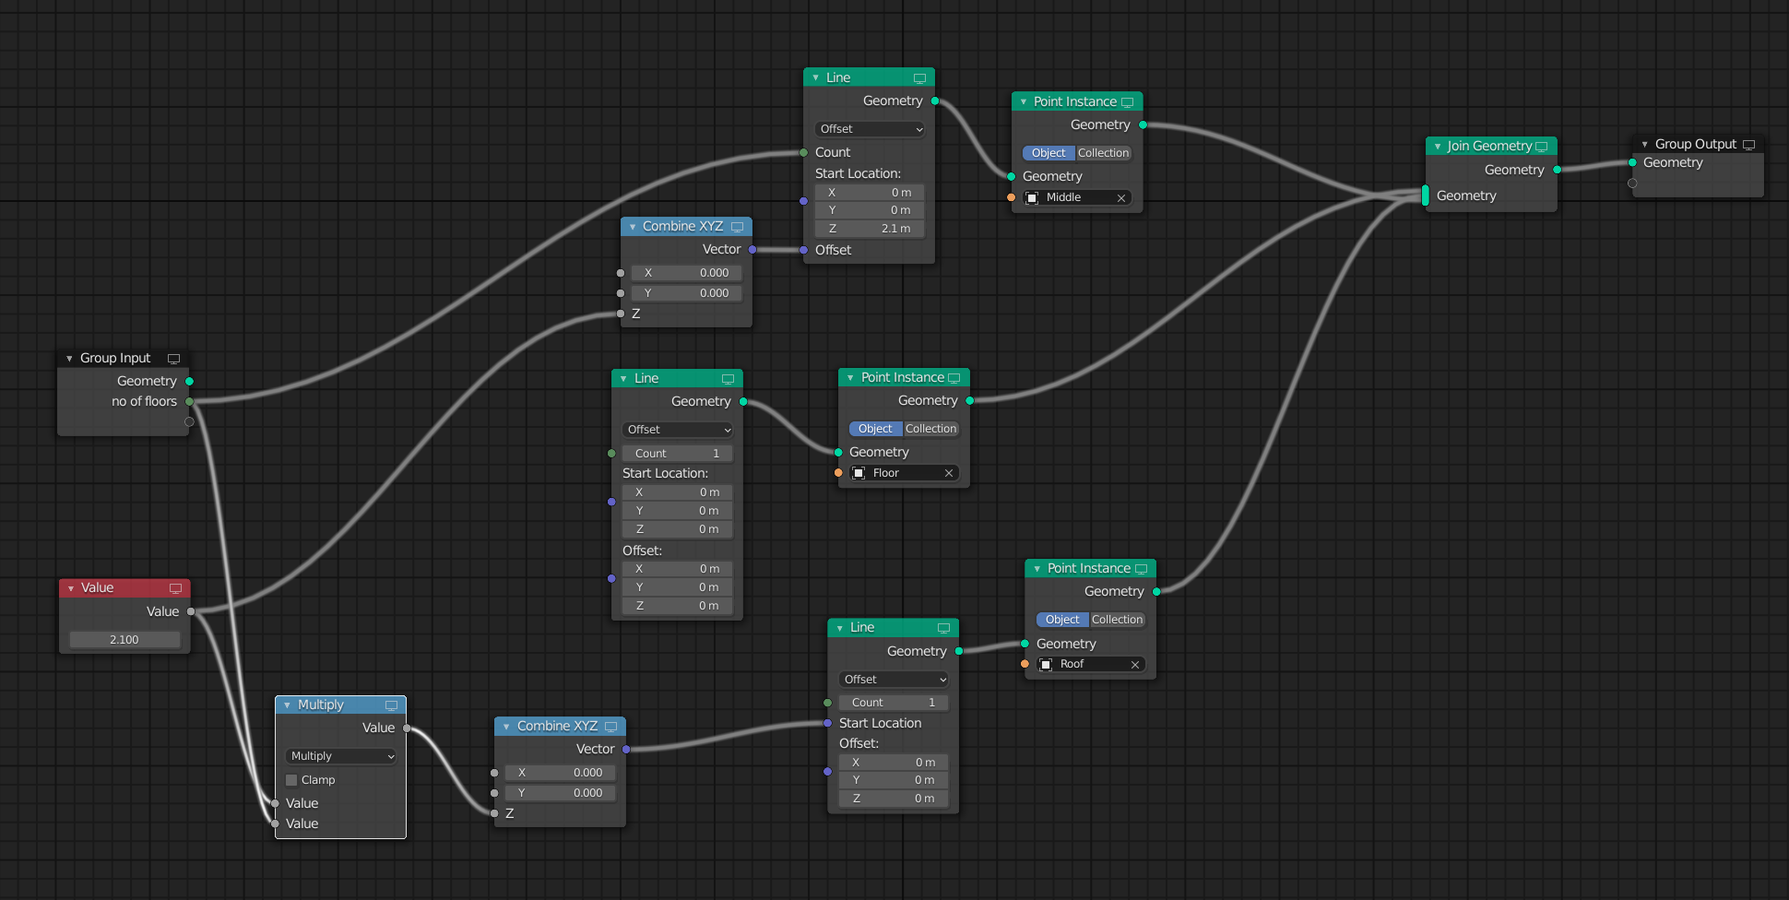Click X 0.000 field in upper Combine XYZ
1789x900 pixels.
[686, 273]
